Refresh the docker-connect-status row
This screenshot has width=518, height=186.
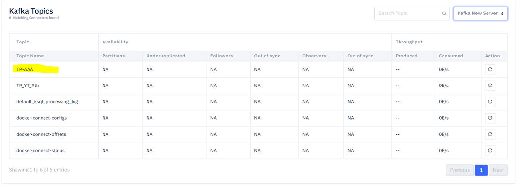point(490,151)
